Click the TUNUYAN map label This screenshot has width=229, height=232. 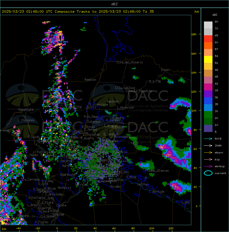click(58, 215)
